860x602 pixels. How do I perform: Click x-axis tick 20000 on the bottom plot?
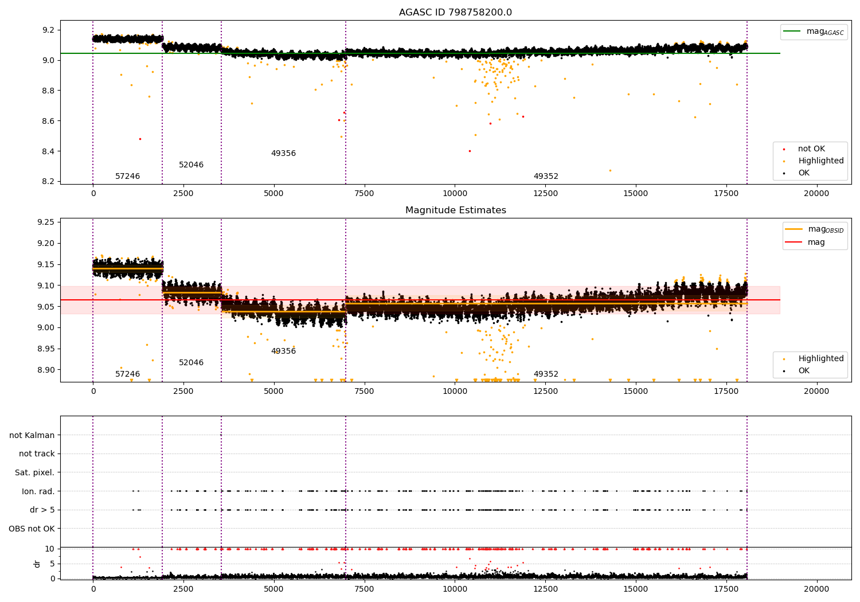[816, 588]
